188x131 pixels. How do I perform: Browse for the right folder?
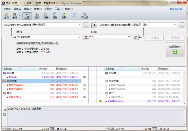click(181, 25)
